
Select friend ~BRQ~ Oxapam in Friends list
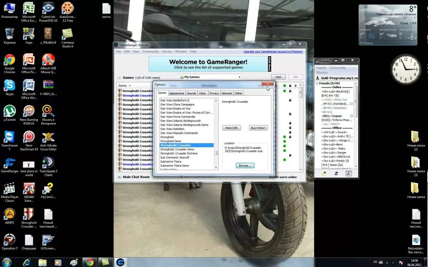click(331, 116)
